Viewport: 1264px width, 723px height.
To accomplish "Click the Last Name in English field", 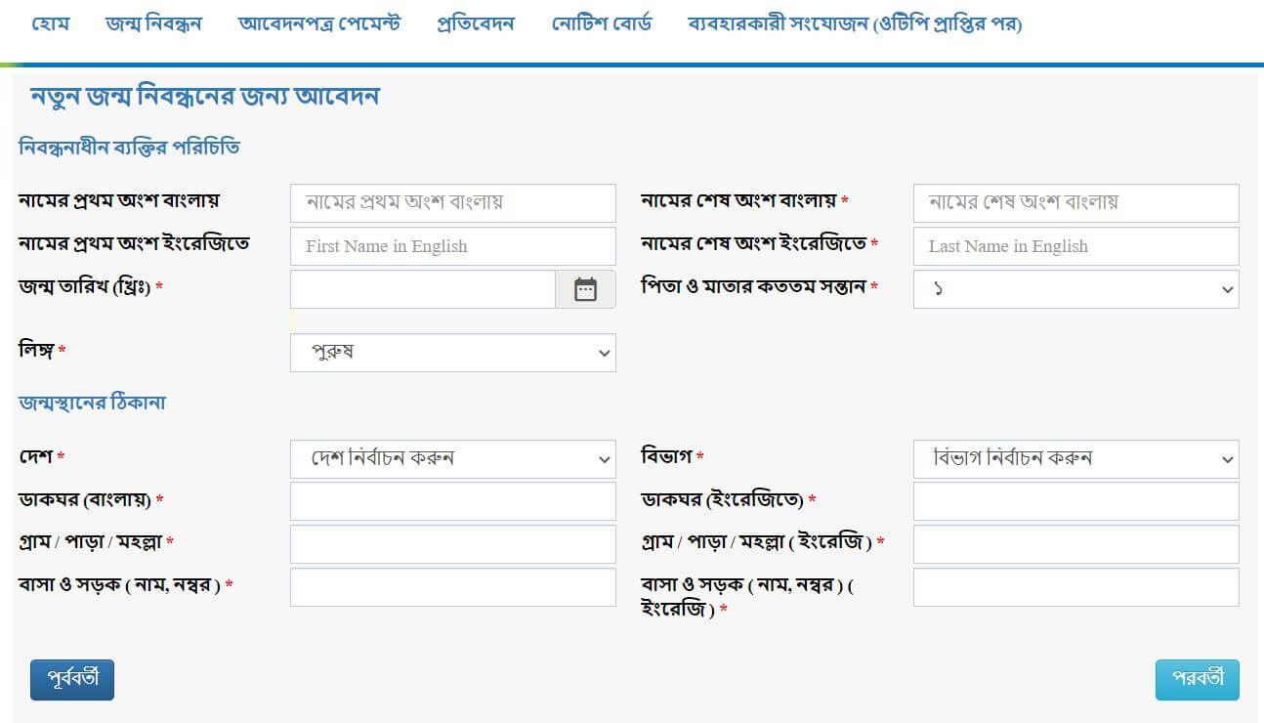I will [x=1074, y=246].
